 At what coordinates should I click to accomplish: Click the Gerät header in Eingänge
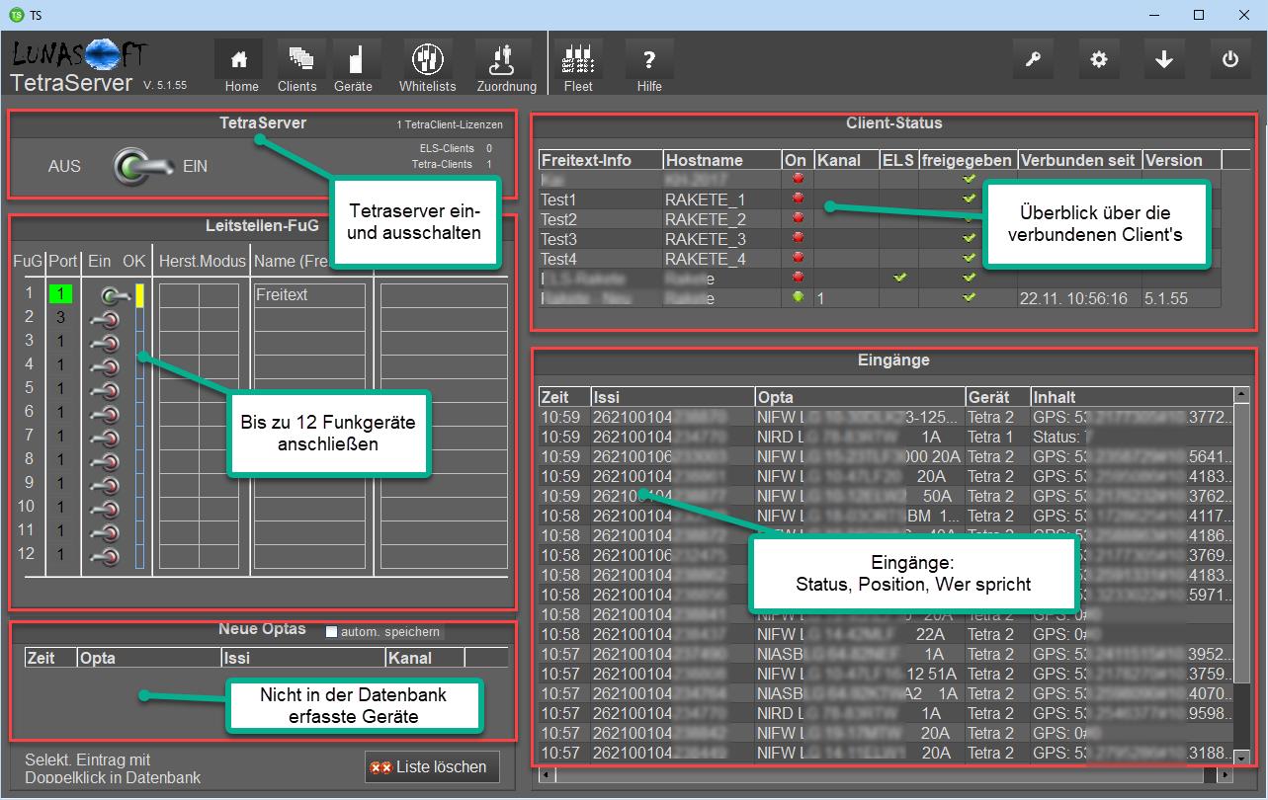997,397
